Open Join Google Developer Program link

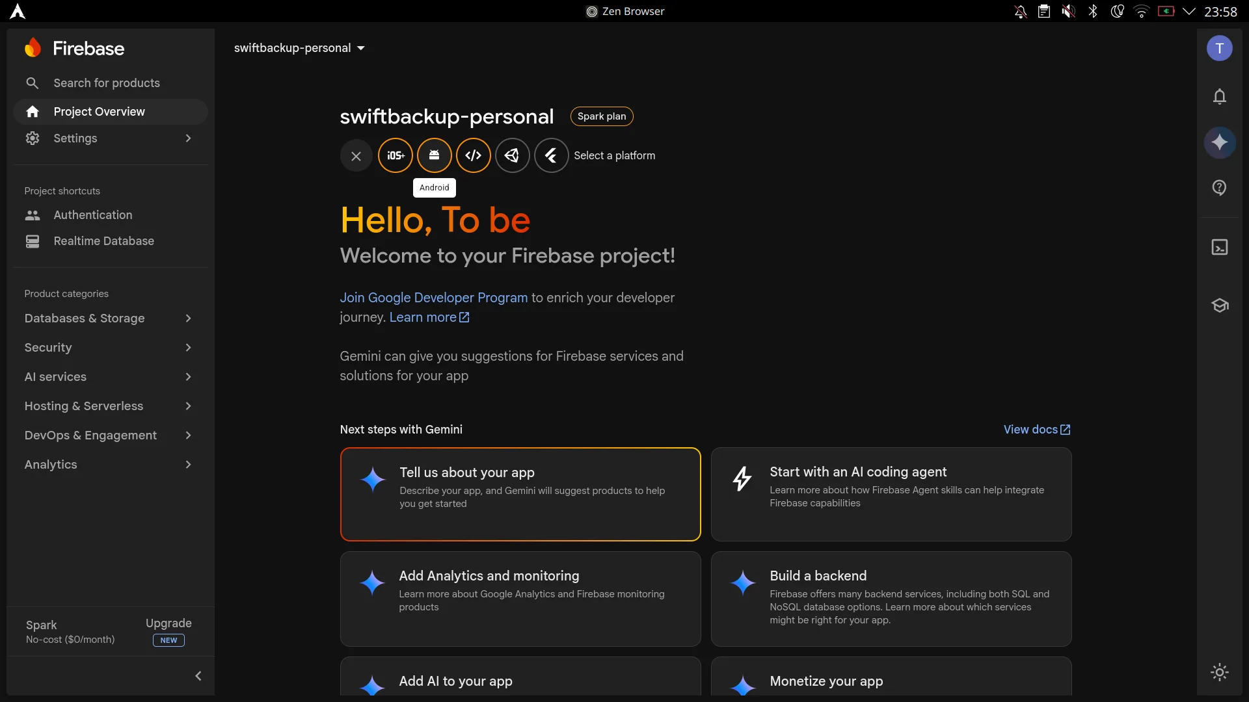[434, 298]
